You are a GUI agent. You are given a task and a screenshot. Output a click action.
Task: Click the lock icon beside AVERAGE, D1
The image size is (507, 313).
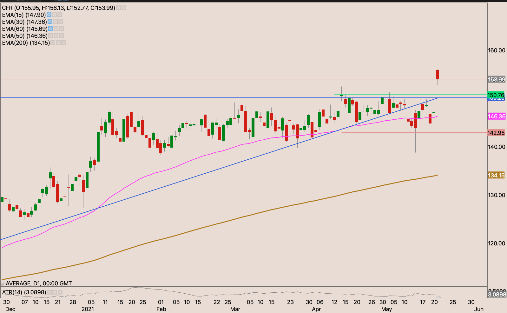click(3, 283)
